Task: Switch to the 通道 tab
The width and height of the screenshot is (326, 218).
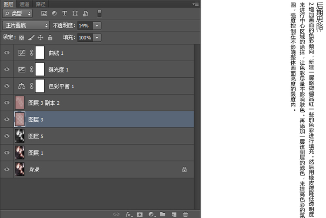Action: 24,4
